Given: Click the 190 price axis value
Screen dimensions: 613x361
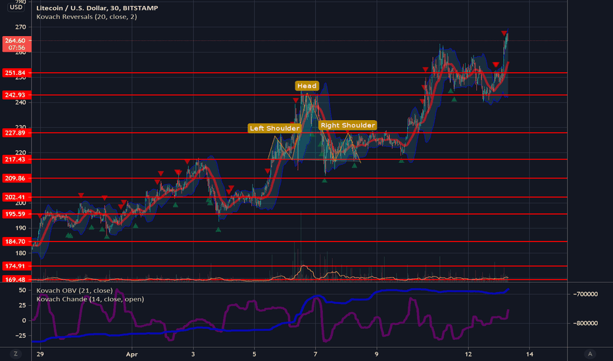Looking at the screenshot, I should (x=21, y=228).
